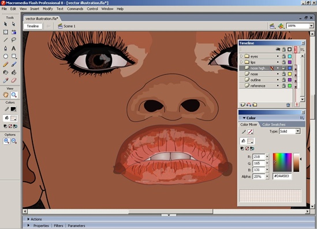
Task: Choose the Enlarge zoom option
Action: click(x=6, y=141)
